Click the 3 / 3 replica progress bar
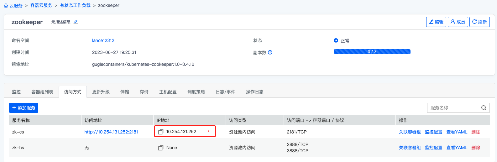The height and width of the screenshot is (162, 497). (x=372, y=52)
